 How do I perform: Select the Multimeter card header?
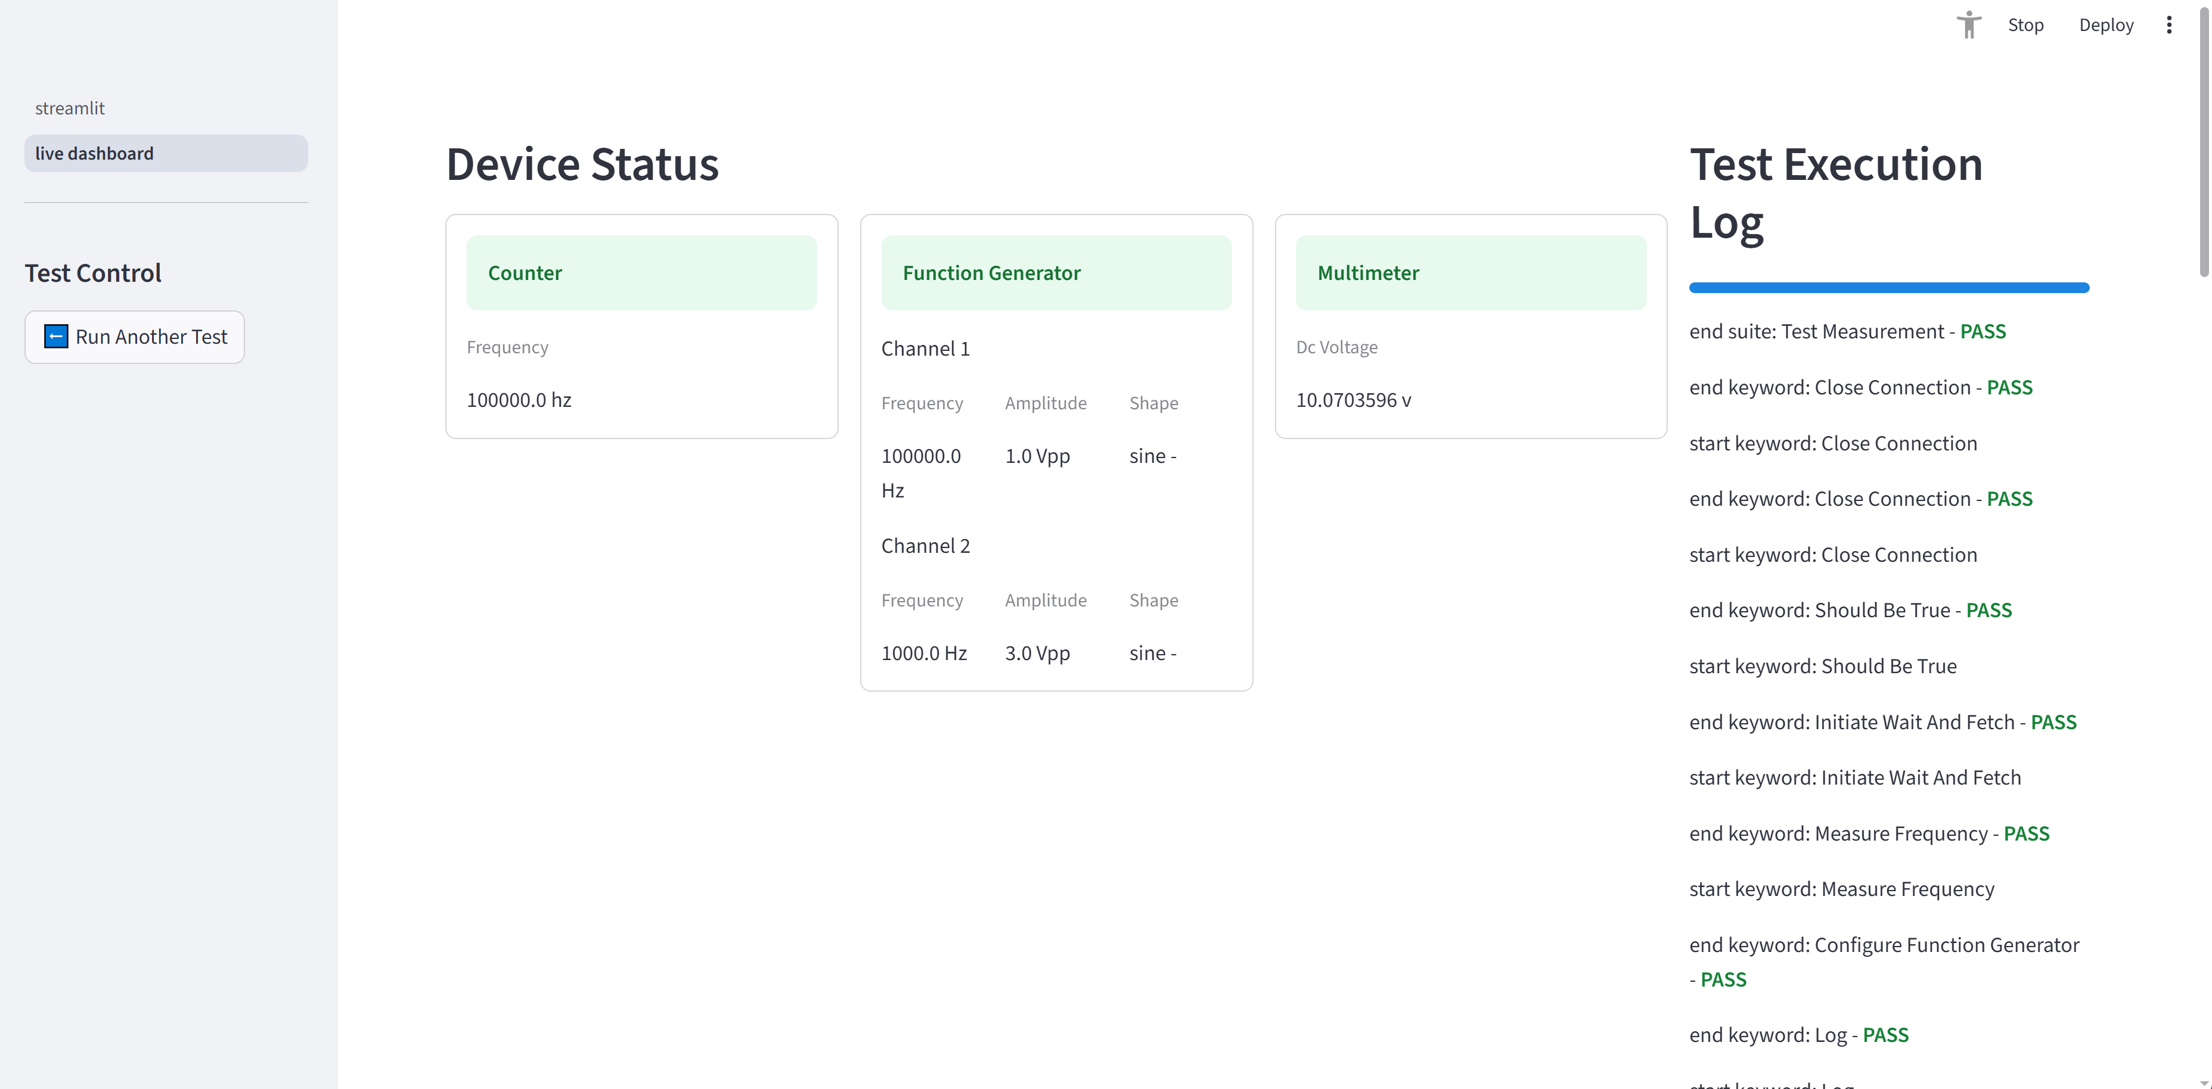1471,273
